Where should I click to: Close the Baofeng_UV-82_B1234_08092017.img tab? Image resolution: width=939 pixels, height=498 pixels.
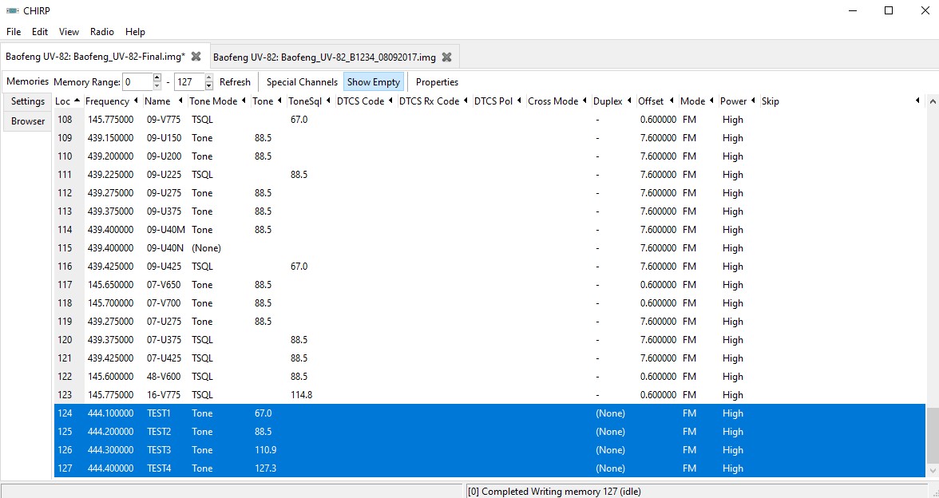447,57
